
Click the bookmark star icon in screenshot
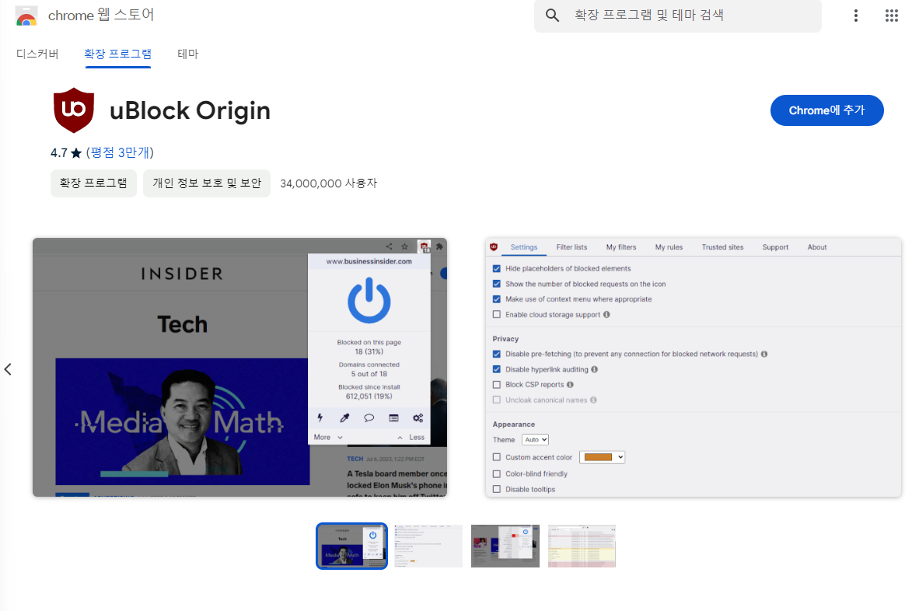coord(405,246)
